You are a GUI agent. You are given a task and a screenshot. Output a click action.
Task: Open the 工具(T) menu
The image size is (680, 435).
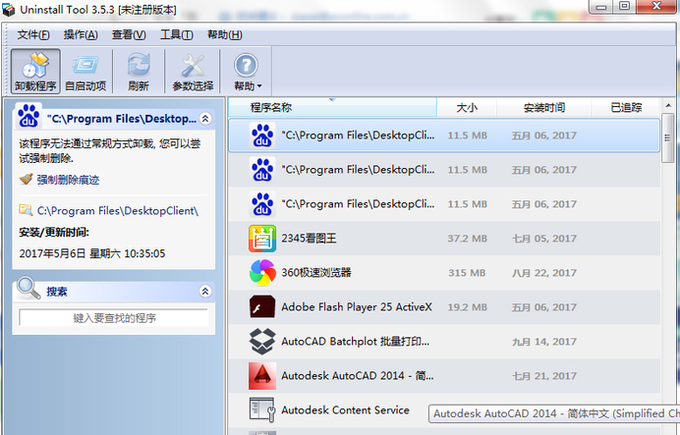click(177, 34)
